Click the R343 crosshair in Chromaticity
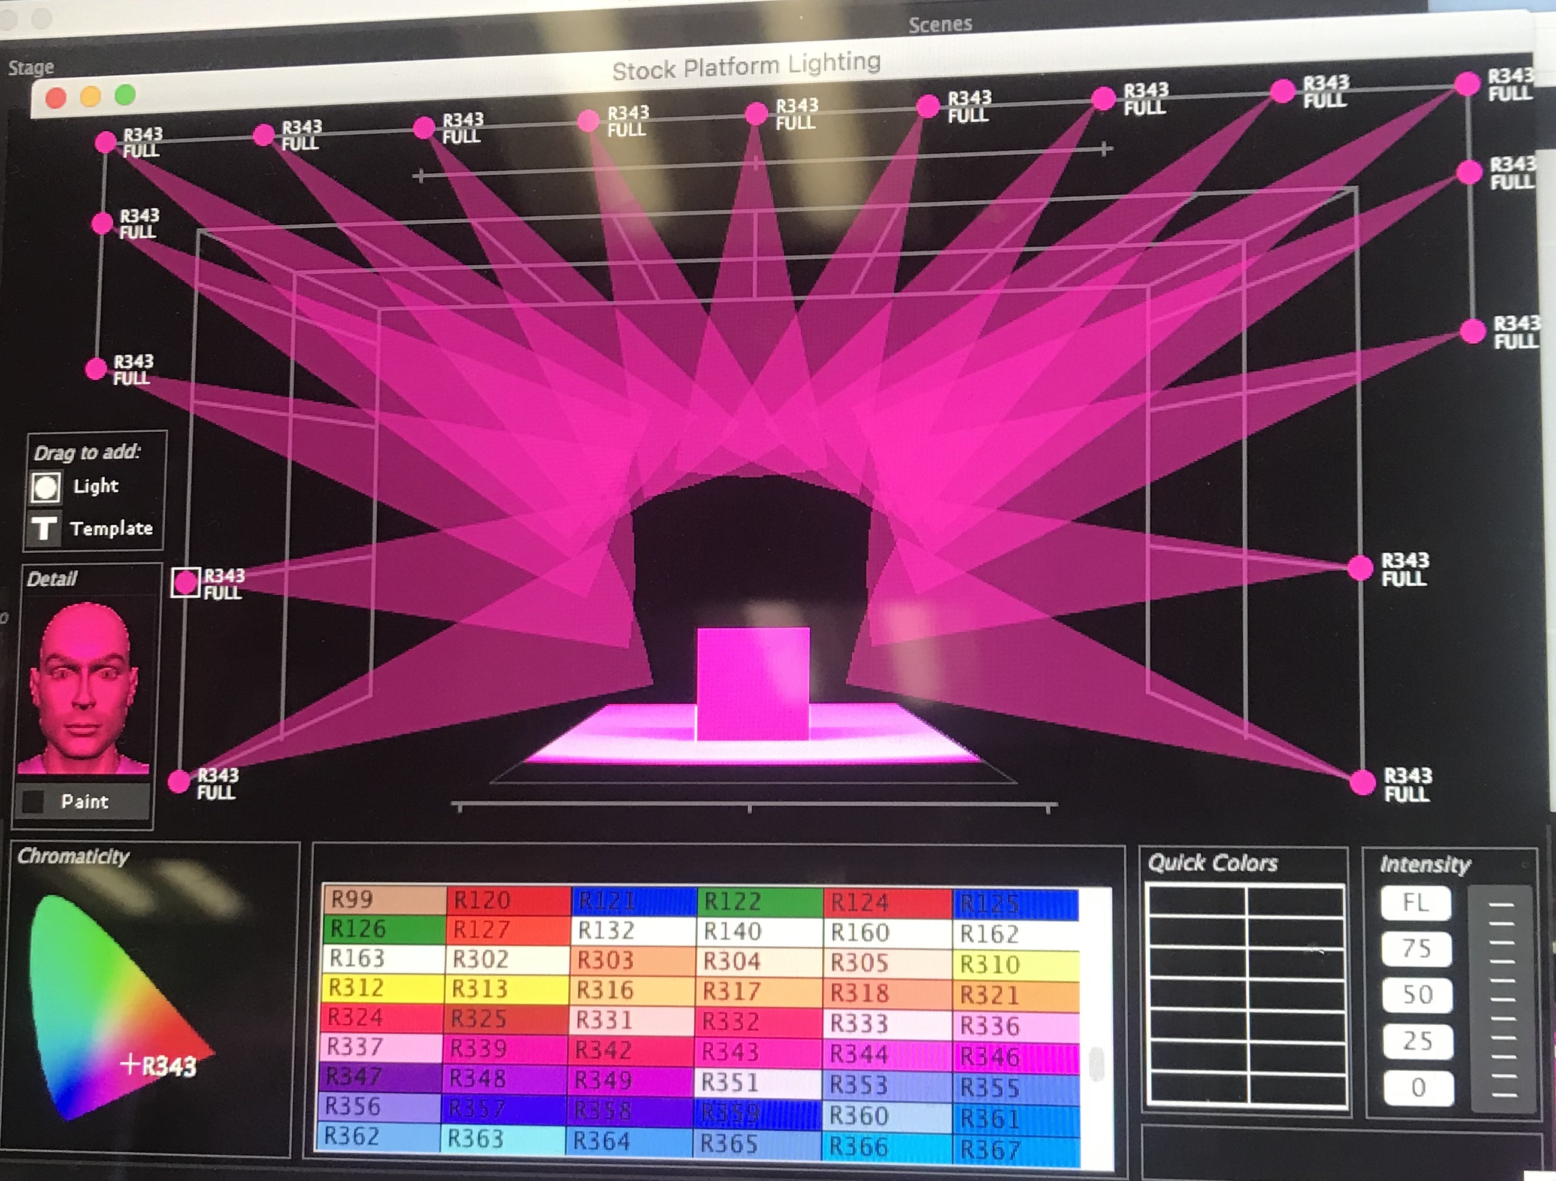The height and width of the screenshot is (1181, 1556). 130,1064
